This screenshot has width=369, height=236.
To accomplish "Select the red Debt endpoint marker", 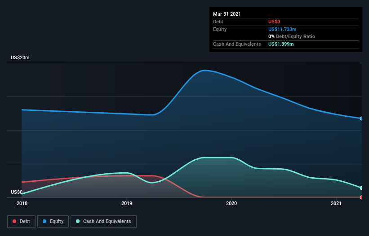I will (x=361, y=197).
